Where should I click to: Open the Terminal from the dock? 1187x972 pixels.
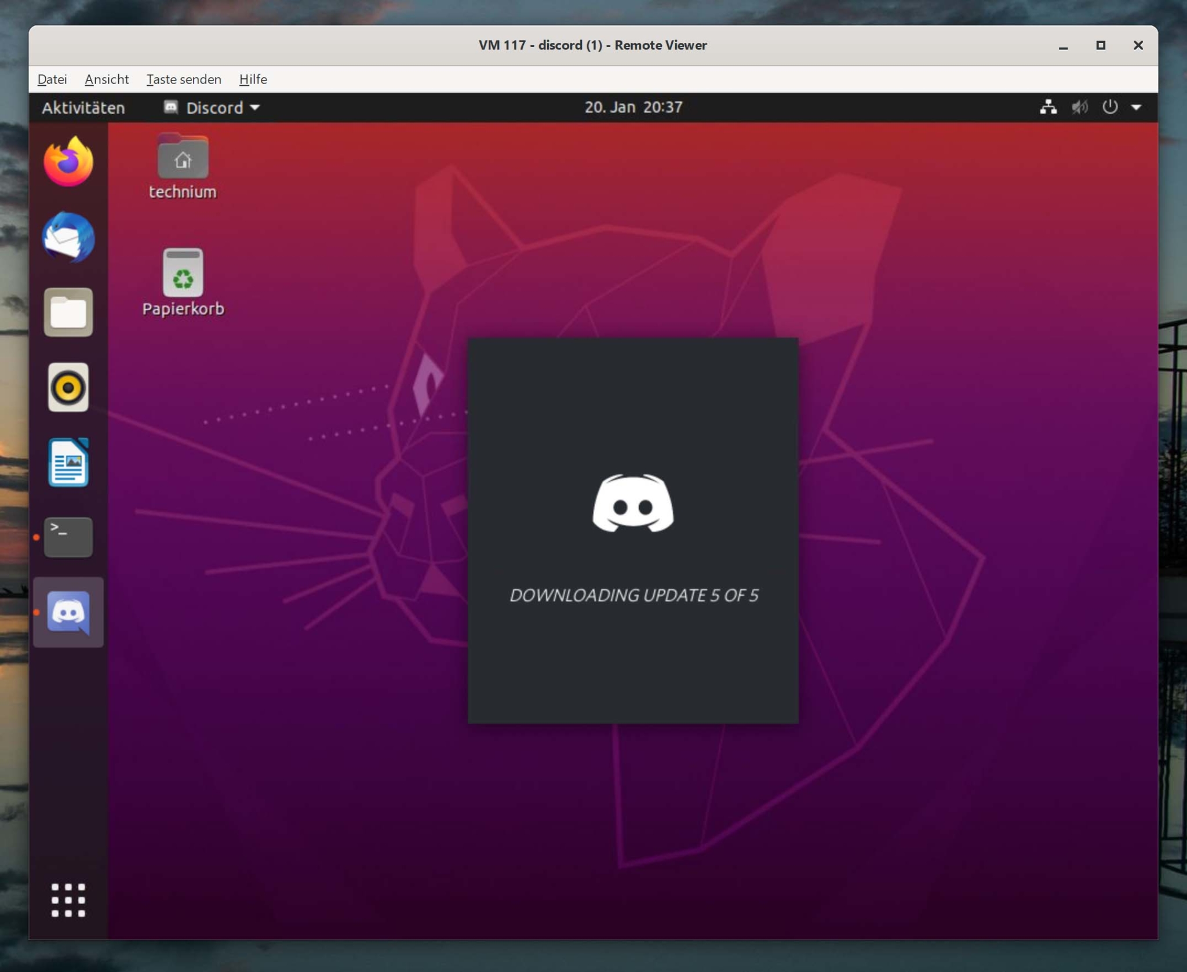tap(68, 536)
